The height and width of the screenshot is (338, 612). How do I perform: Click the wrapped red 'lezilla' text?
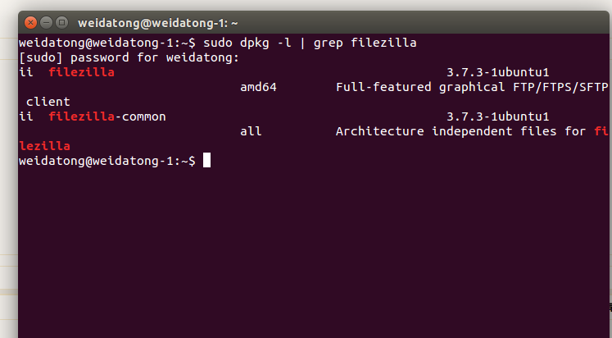point(44,146)
